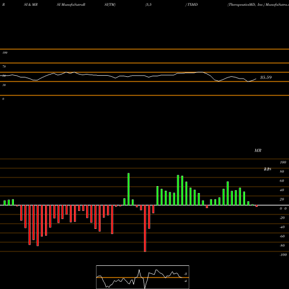289x289 pixels.
Task: Click the MR axis label -60
Action: (x=282, y=236)
